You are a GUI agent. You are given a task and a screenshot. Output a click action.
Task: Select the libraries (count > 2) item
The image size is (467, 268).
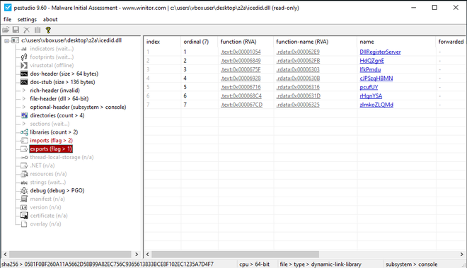click(x=54, y=132)
